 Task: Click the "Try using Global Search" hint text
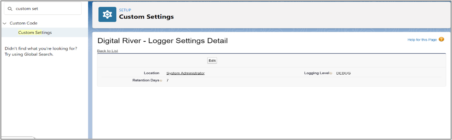pyautogui.click(x=29, y=54)
